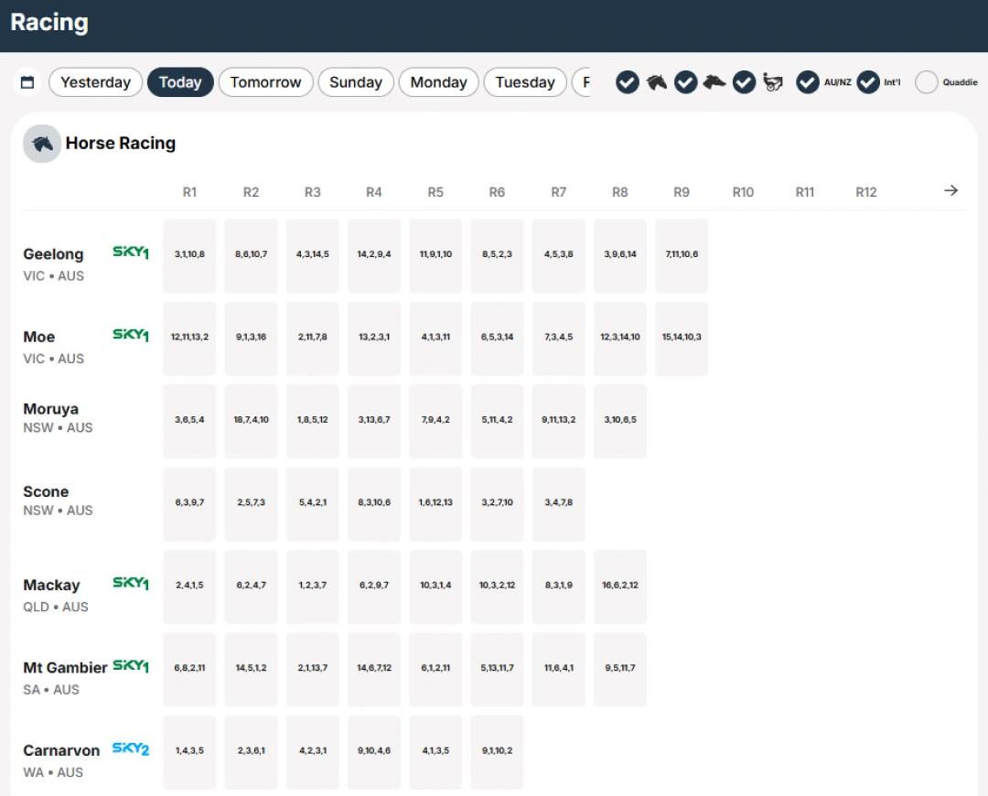Screen dimensions: 988x796
Task: Open the Geelong meeting
Action: tap(54, 254)
